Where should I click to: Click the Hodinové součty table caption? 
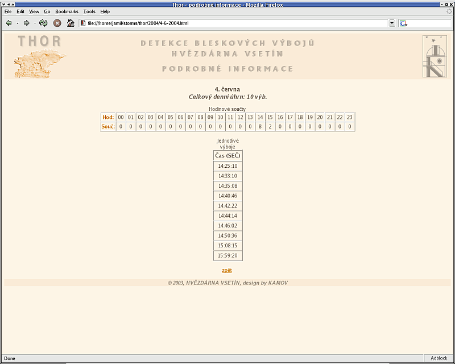pos(227,109)
